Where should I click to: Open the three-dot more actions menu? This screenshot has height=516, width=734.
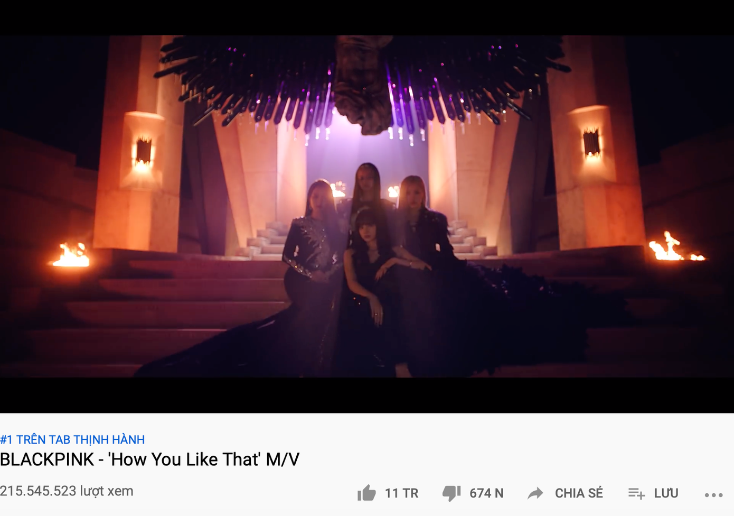[x=713, y=495]
